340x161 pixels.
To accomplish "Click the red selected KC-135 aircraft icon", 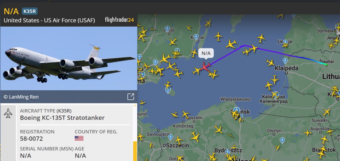I will click(205, 66).
